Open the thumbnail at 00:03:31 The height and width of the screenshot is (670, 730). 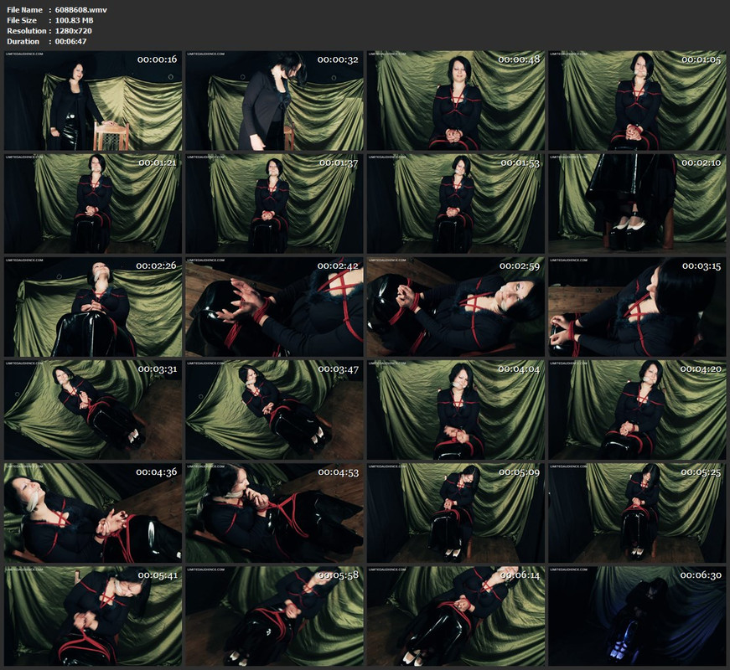point(93,410)
